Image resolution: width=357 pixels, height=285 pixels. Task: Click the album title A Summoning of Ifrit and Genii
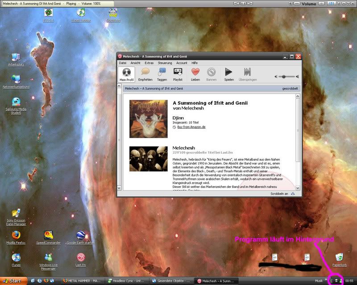(x=210, y=103)
